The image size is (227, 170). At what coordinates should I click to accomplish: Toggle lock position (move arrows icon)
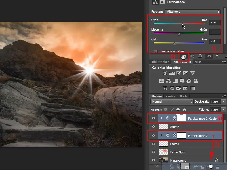pyautogui.click(x=178, y=110)
